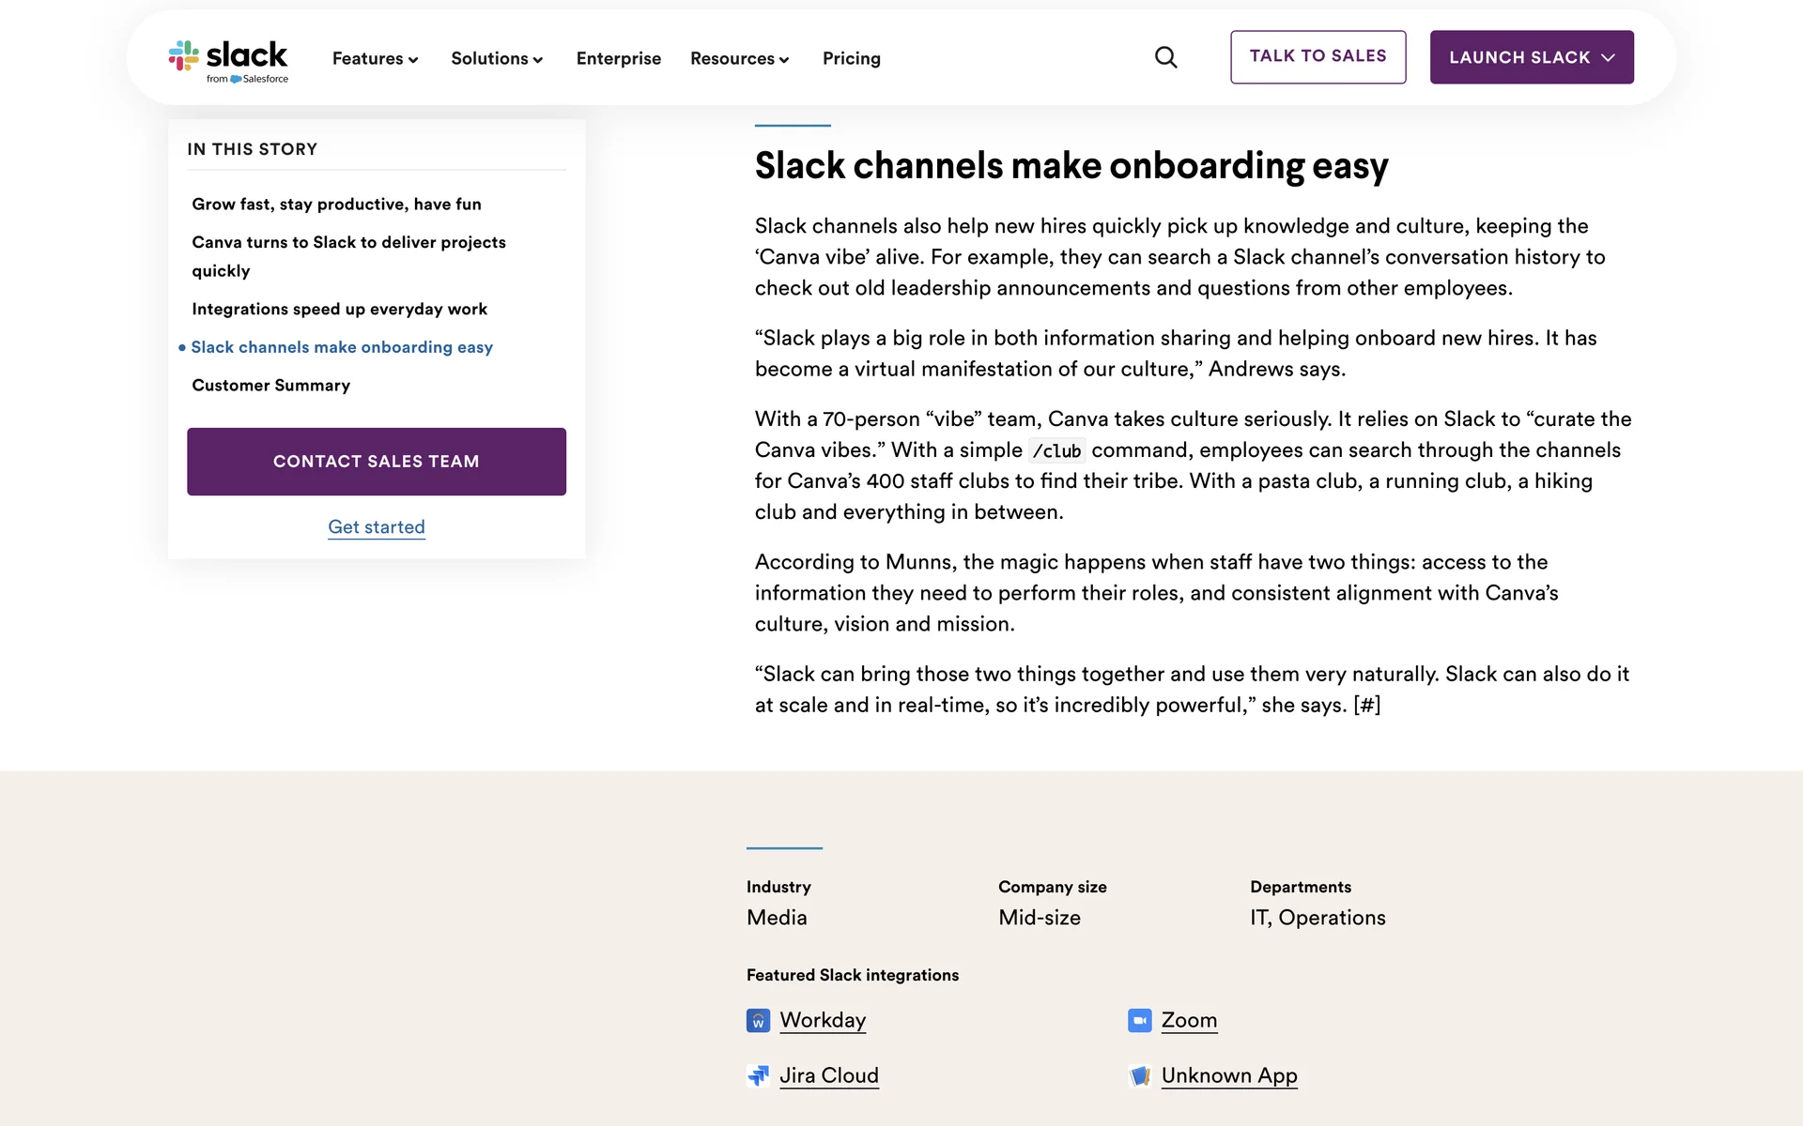Viewport: 1803px width, 1126px height.
Task: Navigate to the Customer Summary section
Action: click(270, 385)
